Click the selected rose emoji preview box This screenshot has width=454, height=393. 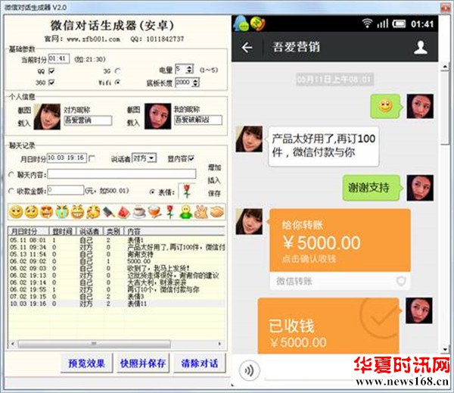(x=187, y=192)
